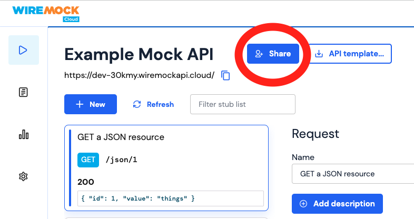
Task: Click the 200 status code text
Action: pyautogui.click(x=86, y=182)
